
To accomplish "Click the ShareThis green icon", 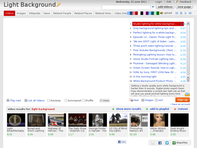I will point(174,143).
